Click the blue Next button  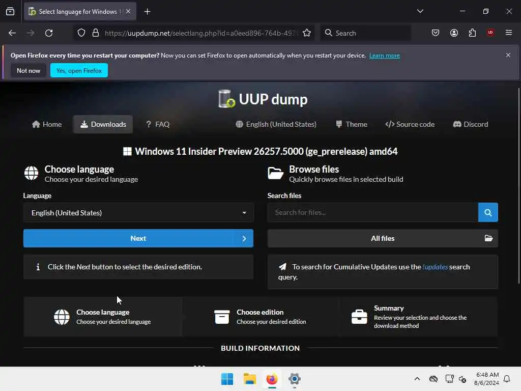(138, 238)
